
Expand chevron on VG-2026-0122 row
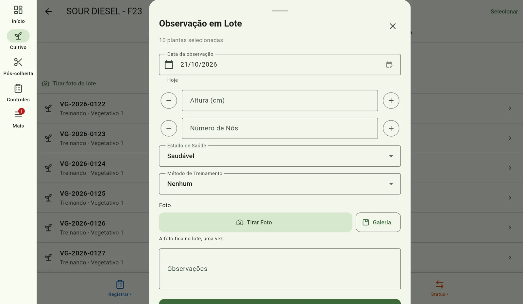(x=510, y=108)
